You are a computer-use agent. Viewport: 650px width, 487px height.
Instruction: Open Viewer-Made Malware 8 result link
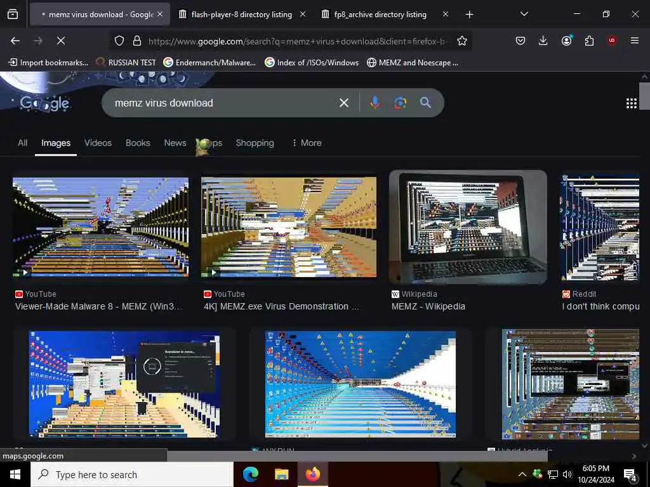pyautogui.click(x=98, y=306)
